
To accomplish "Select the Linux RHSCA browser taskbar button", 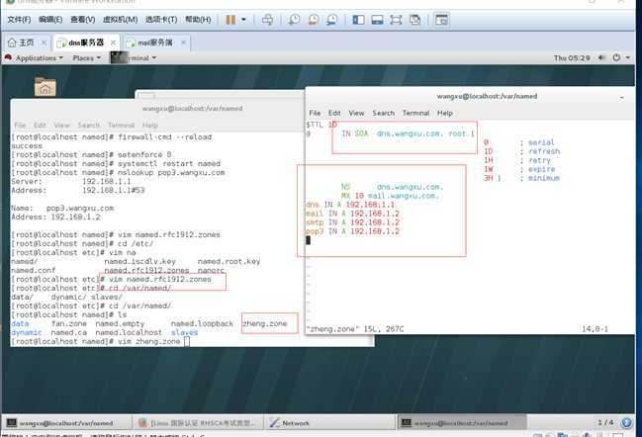I will (x=198, y=423).
